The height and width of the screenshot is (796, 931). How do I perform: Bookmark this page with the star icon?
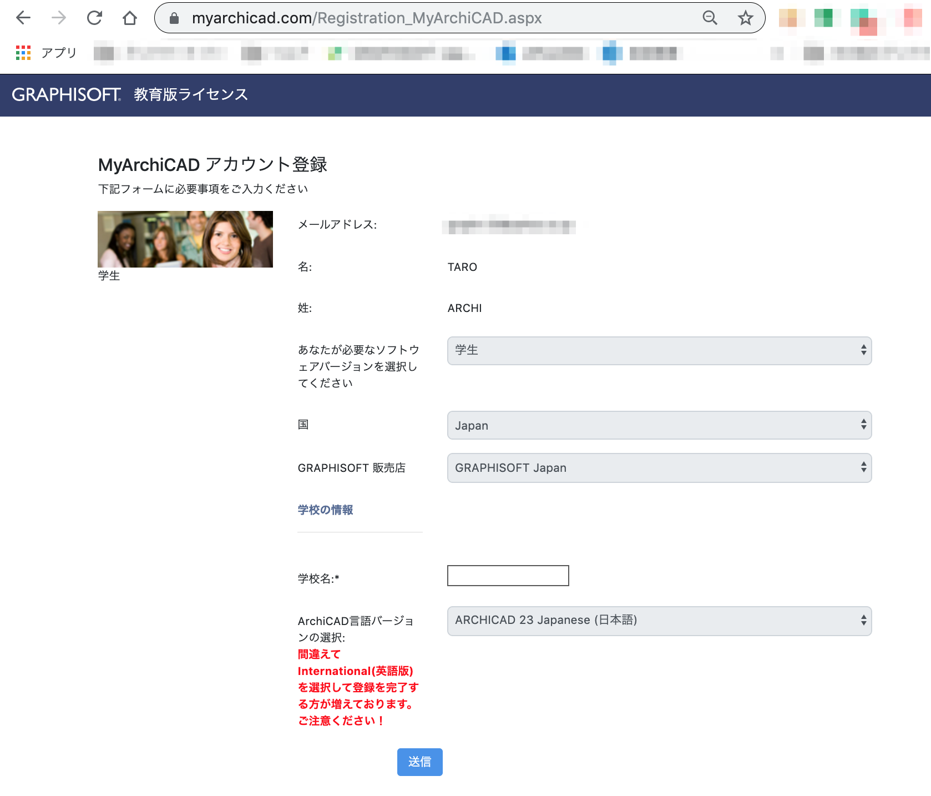click(x=745, y=18)
